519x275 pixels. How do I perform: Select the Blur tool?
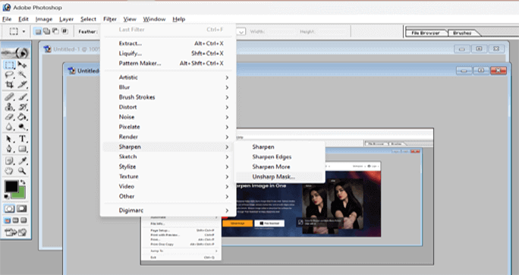coord(10,127)
